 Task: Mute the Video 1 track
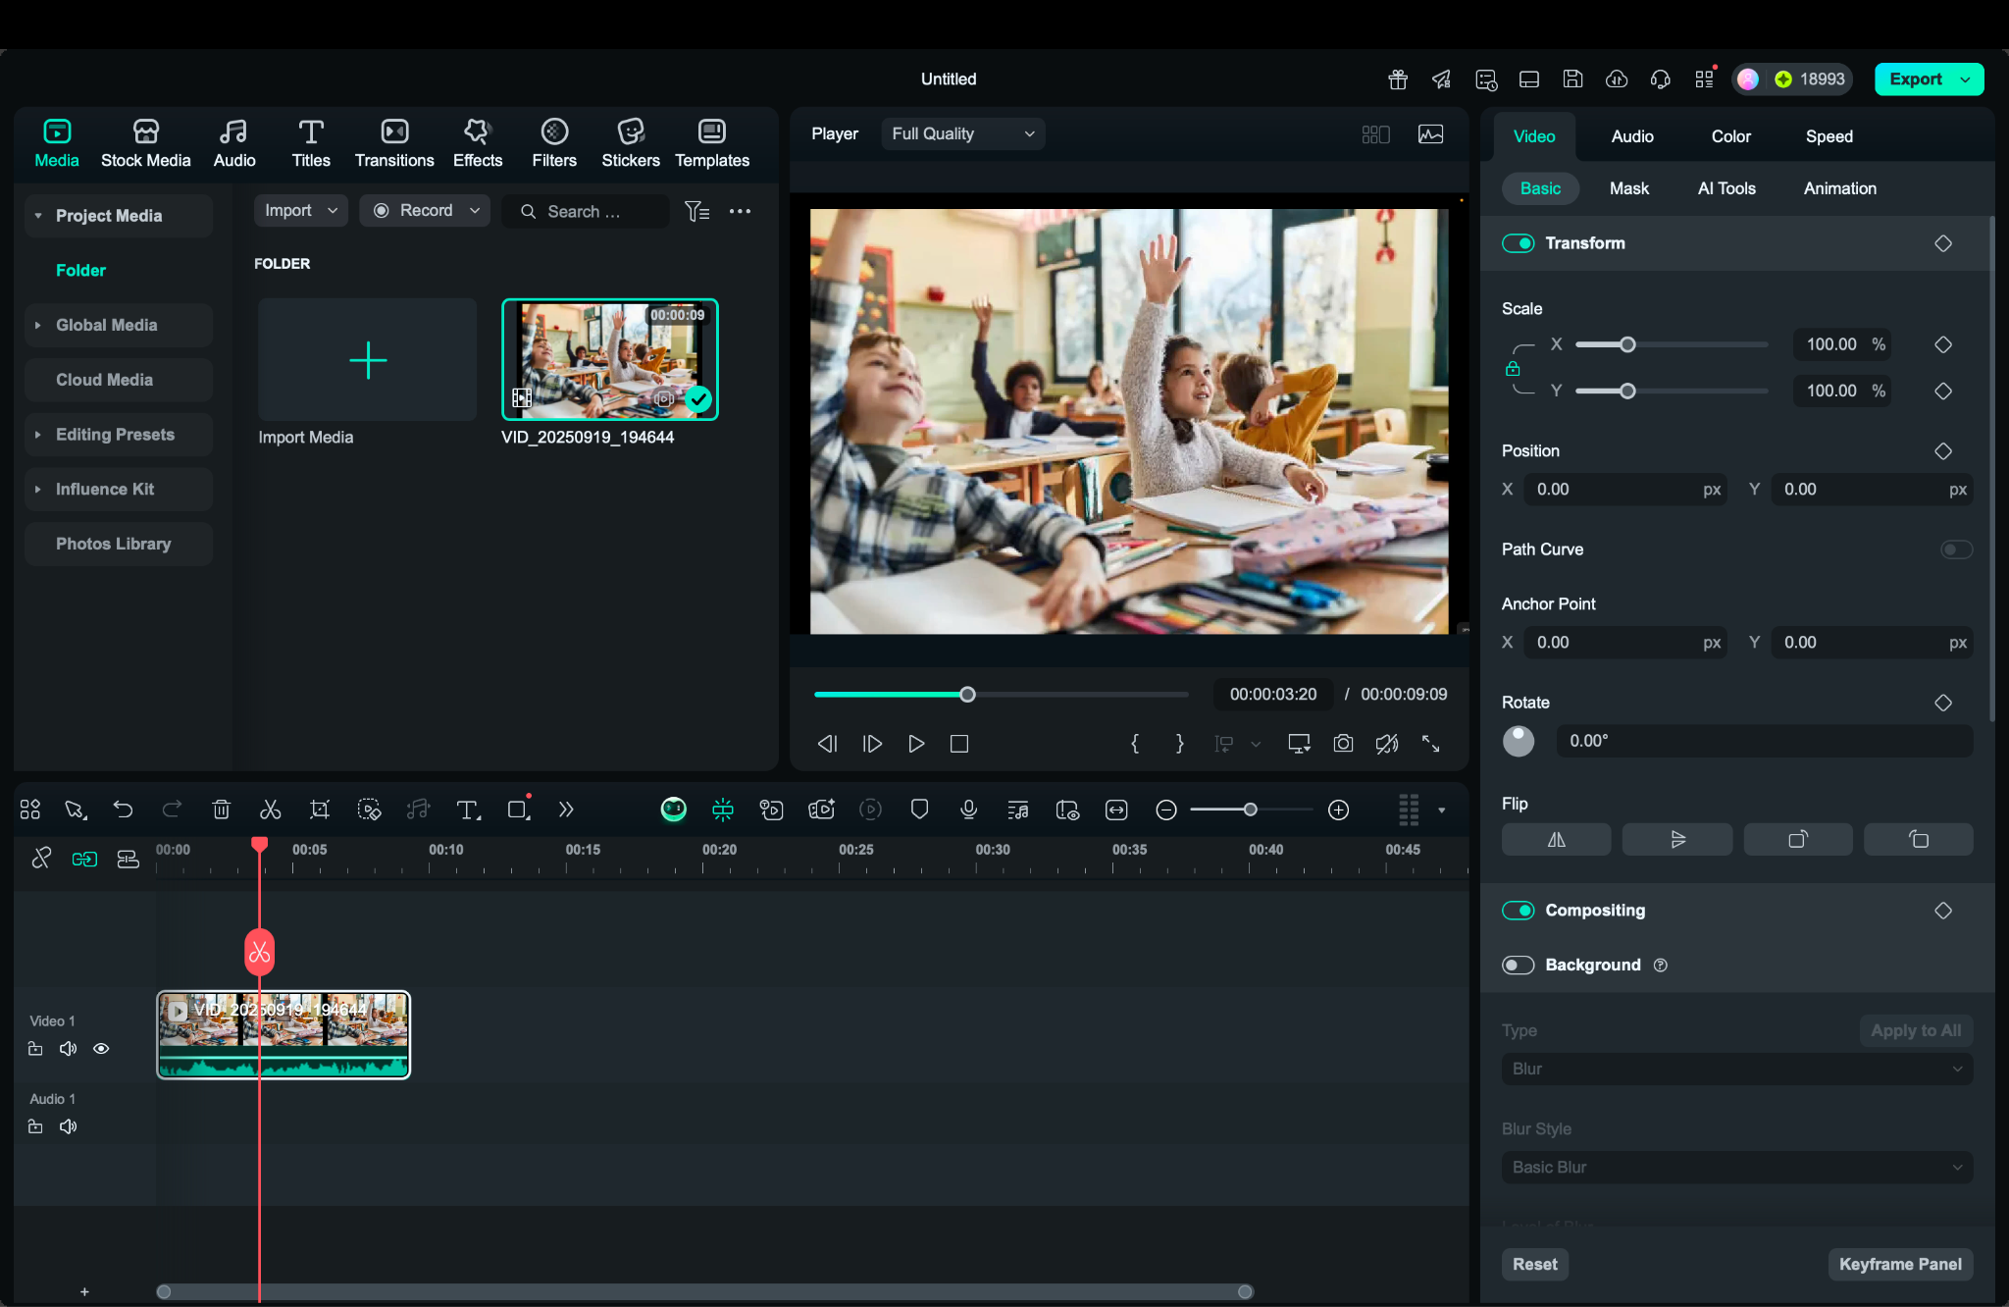(x=68, y=1049)
